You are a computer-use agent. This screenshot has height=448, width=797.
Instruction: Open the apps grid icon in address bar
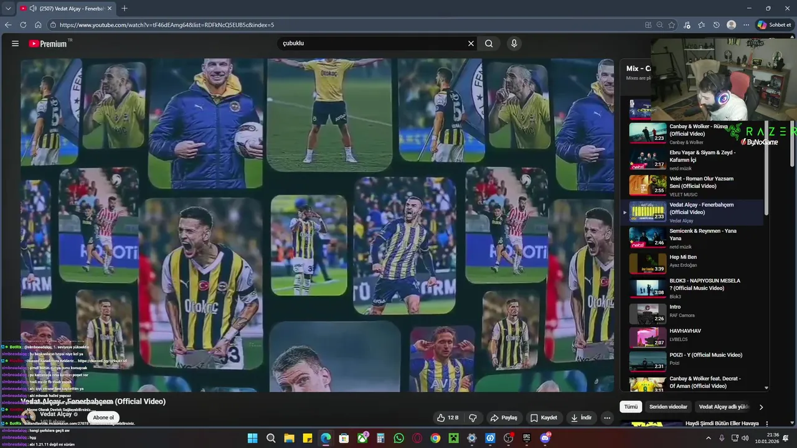click(x=648, y=25)
